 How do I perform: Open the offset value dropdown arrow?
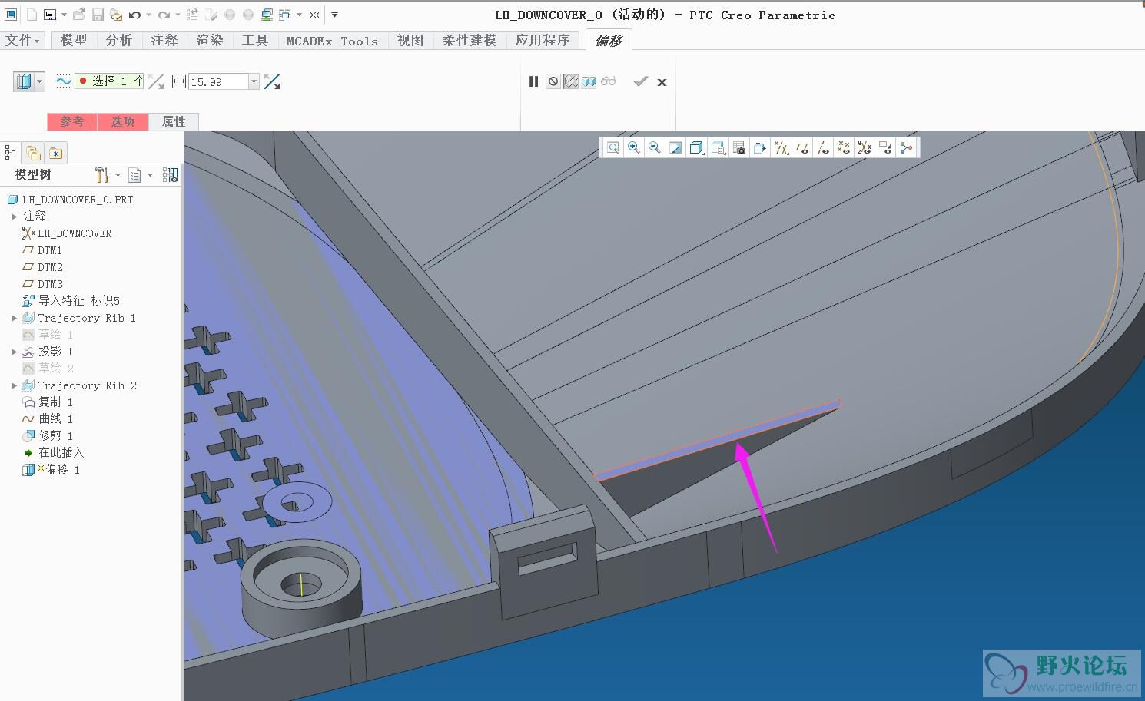(x=254, y=81)
